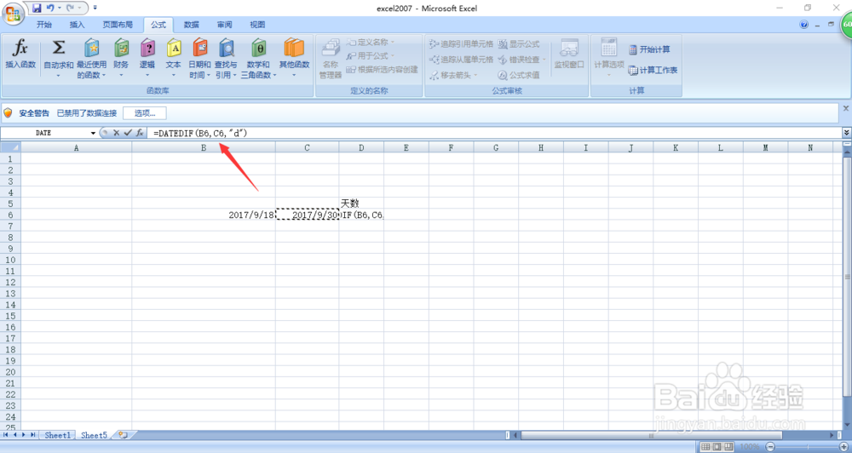Select the Sheet5 worksheet tab
The image size is (852, 453).
coord(94,435)
